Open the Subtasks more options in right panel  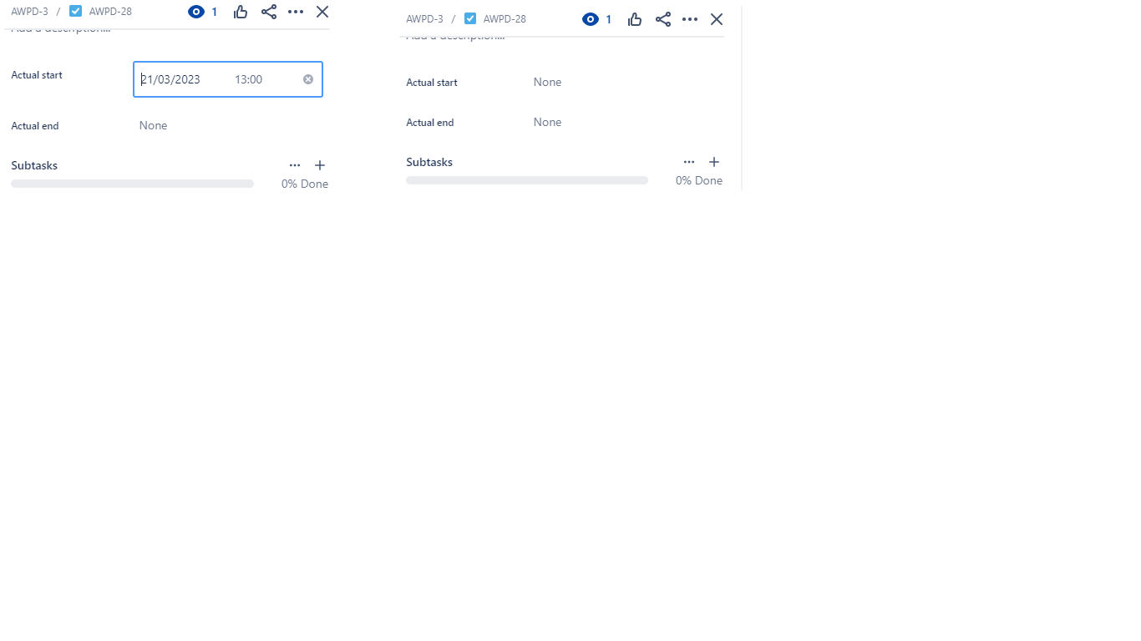click(x=689, y=162)
